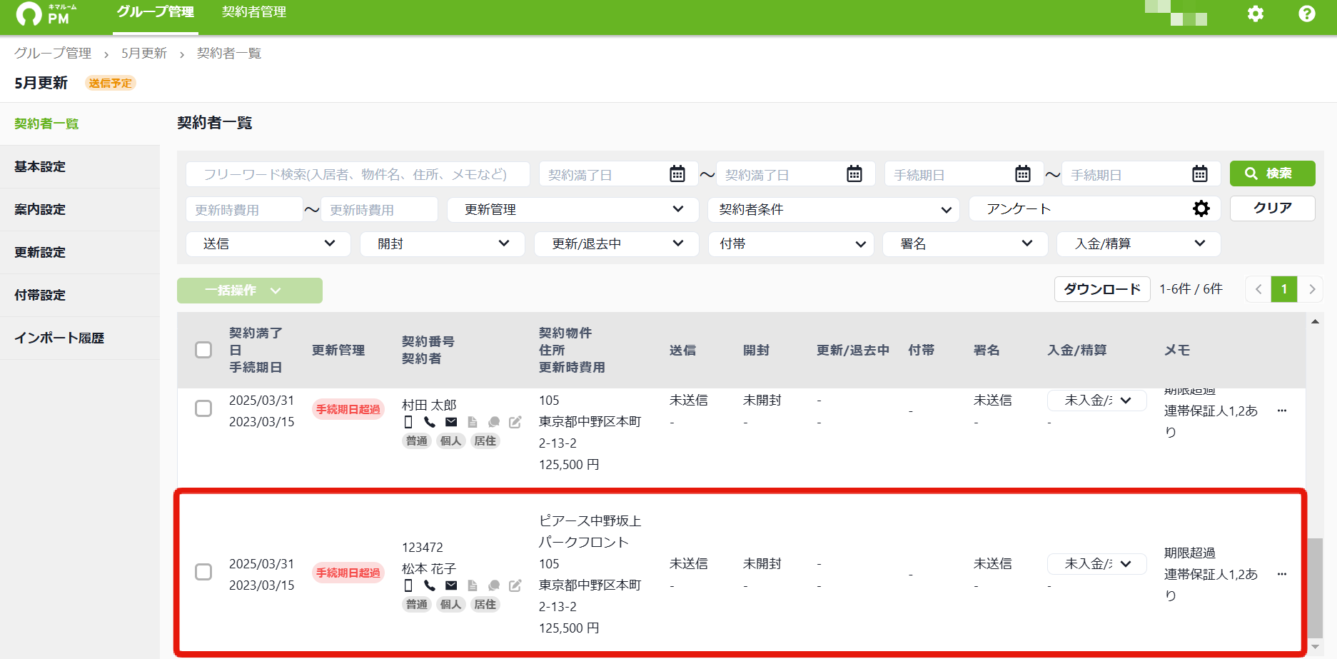Click the ダウンロード button
Screen dimensions: 1337x659
tap(1102, 289)
